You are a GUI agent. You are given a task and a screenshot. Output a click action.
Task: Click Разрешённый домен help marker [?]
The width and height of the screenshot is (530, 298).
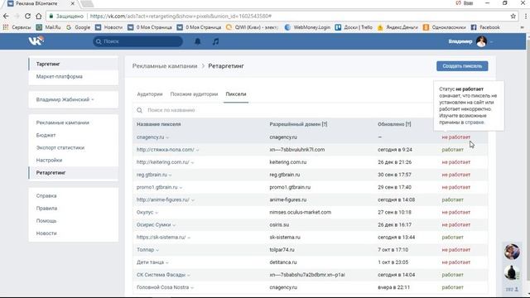click(325, 124)
